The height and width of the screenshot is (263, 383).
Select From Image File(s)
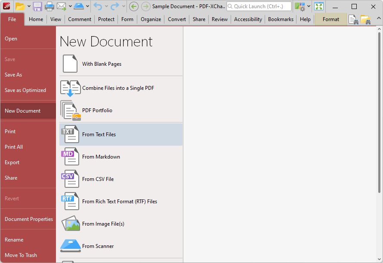121,224
